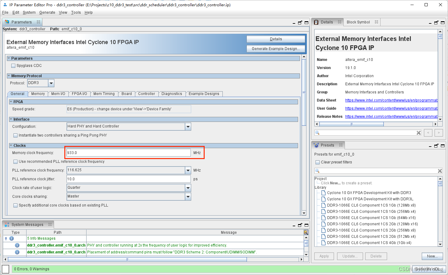This screenshot has height=275, width=448.
Task: Check 'Use recommended PLL reference clock frequency'
Action: 15,162
